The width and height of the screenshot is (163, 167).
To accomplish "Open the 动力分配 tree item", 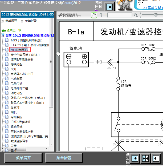I will pos(17,93).
